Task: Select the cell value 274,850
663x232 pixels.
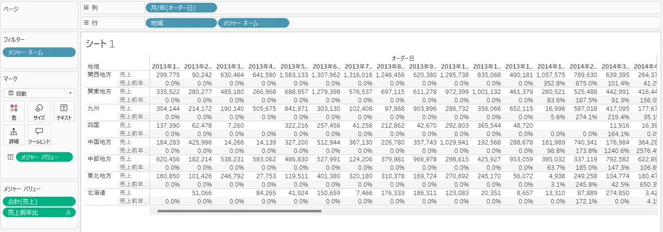Action: click(x=617, y=193)
